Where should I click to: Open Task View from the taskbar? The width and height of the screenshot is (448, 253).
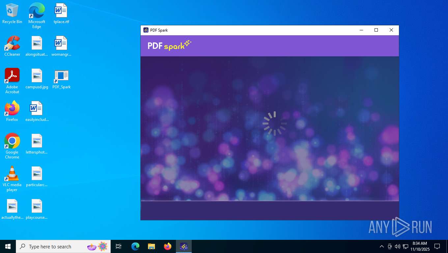tap(119, 246)
